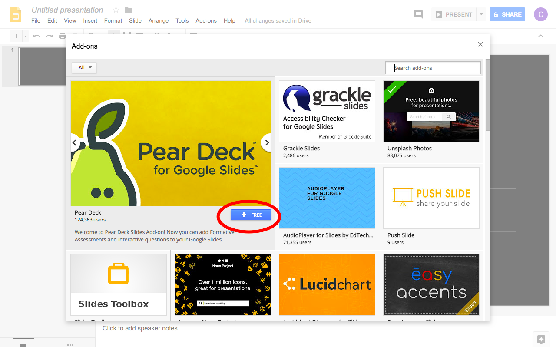Click the PRESENT button
556x347 pixels.
click(454, 14)
